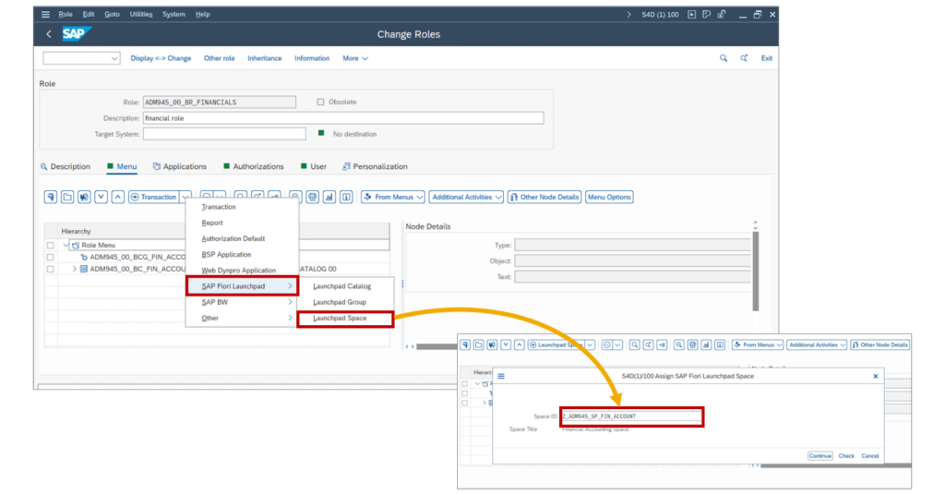Open the menu icon in the Assign Space dialog
Viewport: 945px width, 495px height.
tap(501, 376)
